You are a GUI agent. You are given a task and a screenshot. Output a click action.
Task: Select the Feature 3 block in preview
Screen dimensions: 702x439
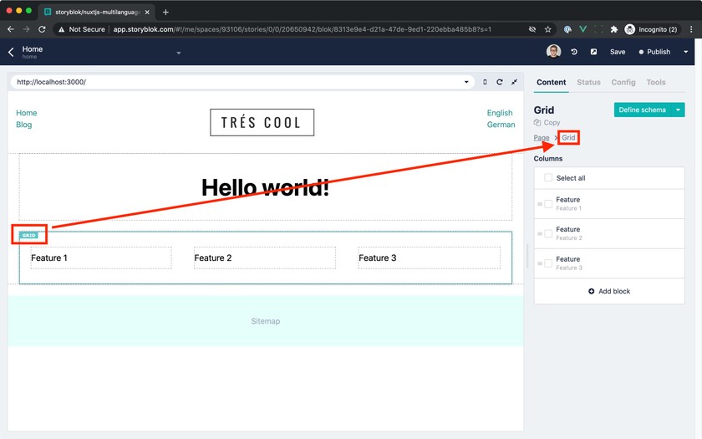[x=429, y=258]
